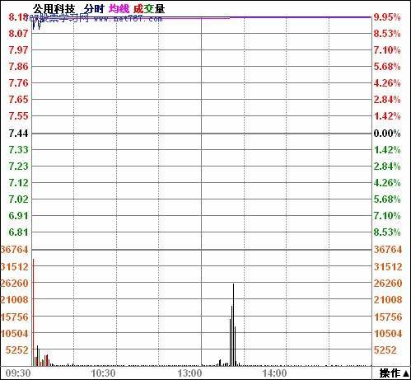Click the 14:00 time axis label
411x380 pixels.
[274, 373]
